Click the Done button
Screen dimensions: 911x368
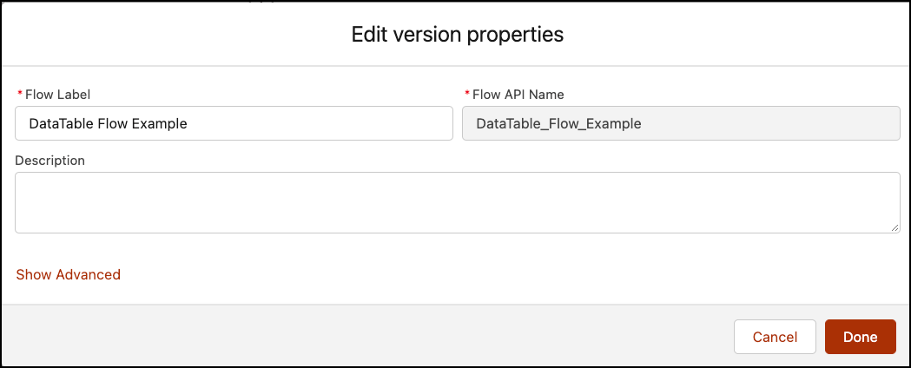click(860, 337)
